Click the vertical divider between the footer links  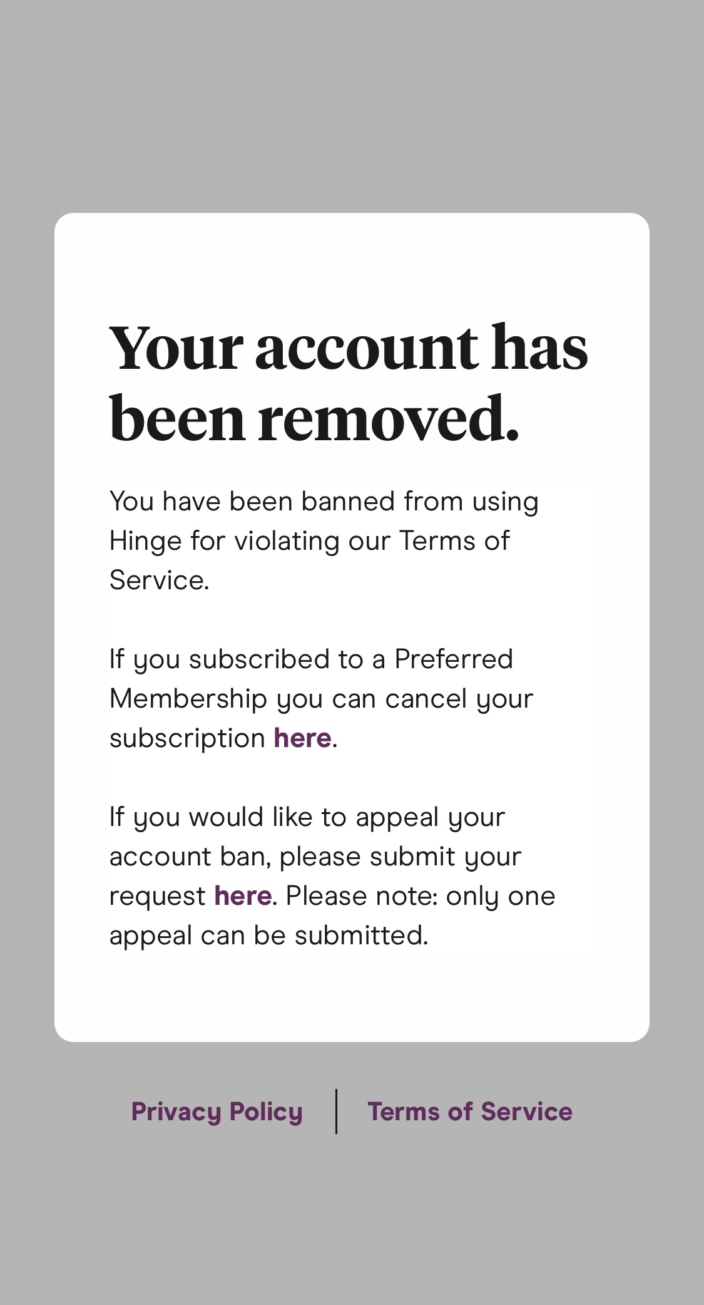(x=336, y=1112)
